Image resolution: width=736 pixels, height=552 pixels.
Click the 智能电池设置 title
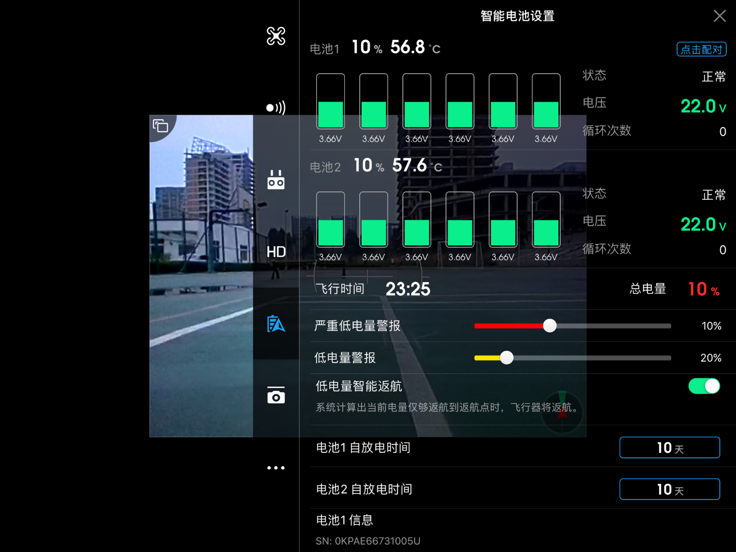coord(517,16)
